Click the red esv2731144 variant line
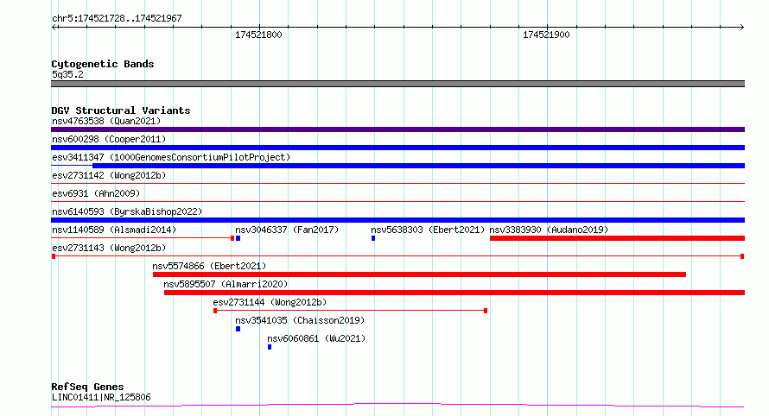This screenshot has height=416, width=769. pyautogui.click(x=350, y=311)
